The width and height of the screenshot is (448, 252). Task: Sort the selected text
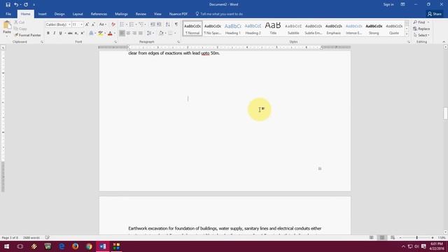(x=168, y=24)
